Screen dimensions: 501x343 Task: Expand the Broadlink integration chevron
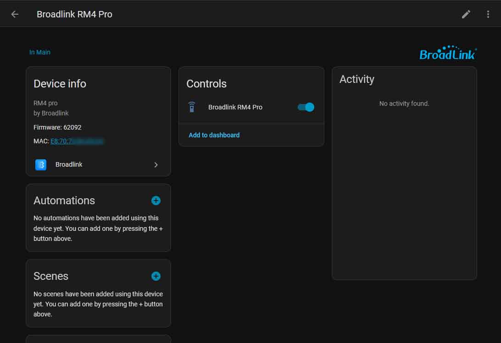click(x=156, y=165)
